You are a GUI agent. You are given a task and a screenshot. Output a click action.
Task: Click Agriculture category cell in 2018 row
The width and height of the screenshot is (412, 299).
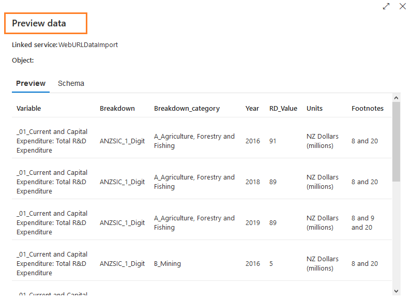pyautogui.click(x=194, y=182)
